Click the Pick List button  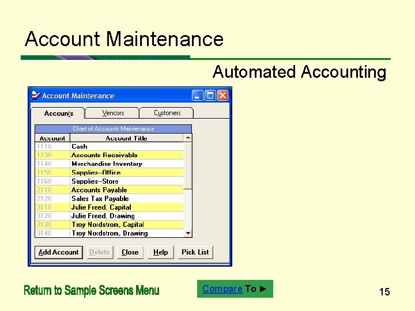pyautogui.click(x=195, y=252)
